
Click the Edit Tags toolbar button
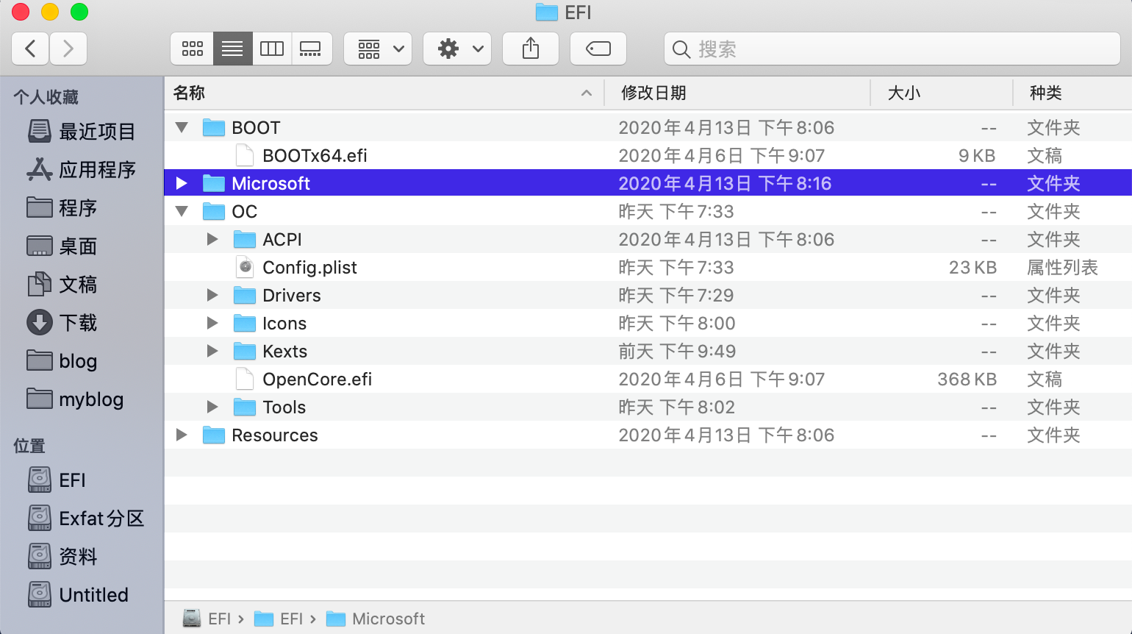coord(598,49)
